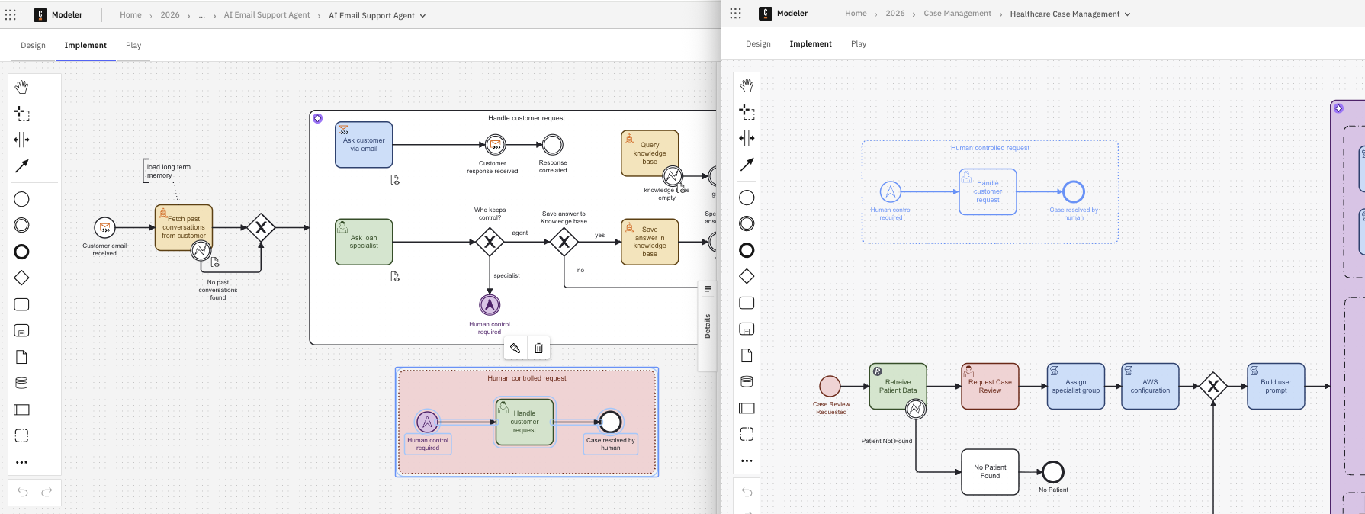Switch to Play tab in left window

pos(133,45)
